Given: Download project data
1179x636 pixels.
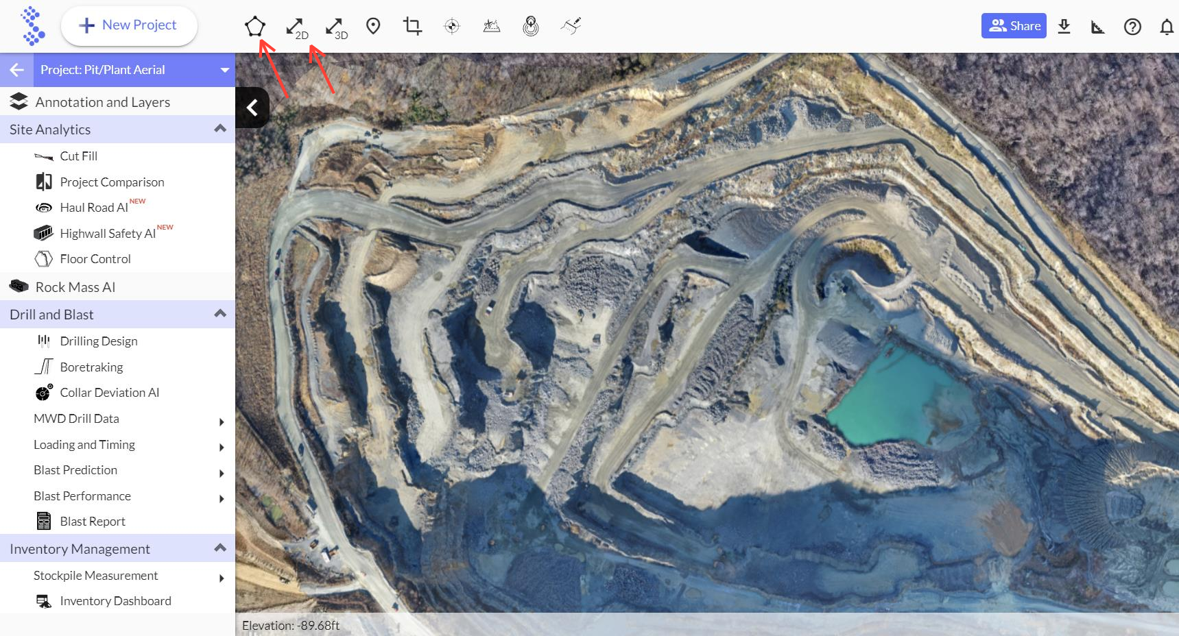Looking at the screenshot, I should (1064, 27).
